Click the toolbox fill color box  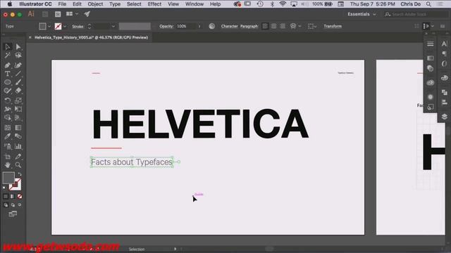pyautogui.click(x=8, y=178)
